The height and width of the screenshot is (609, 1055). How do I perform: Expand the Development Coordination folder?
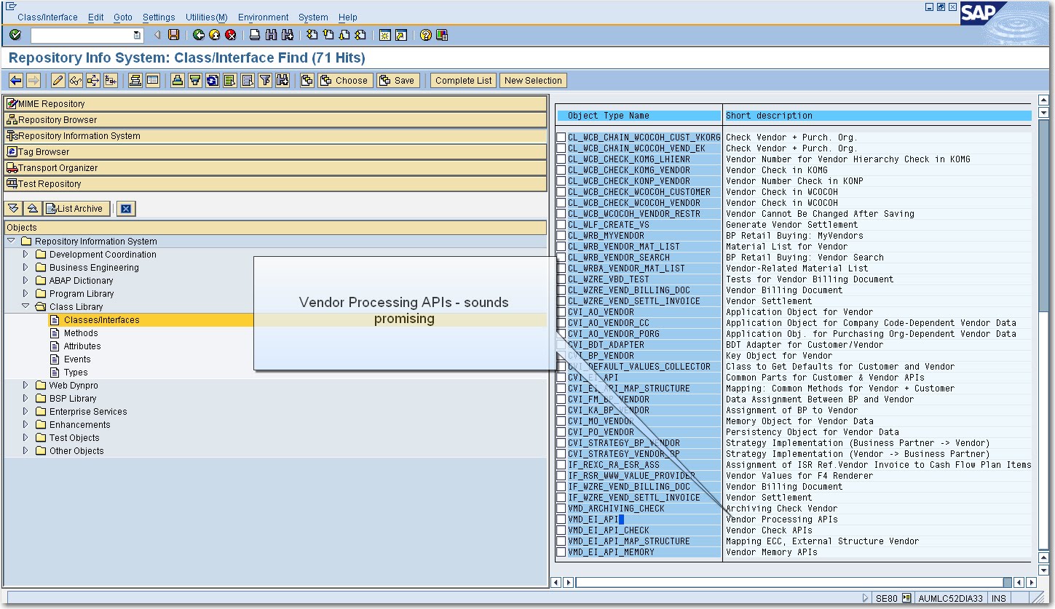25,255
